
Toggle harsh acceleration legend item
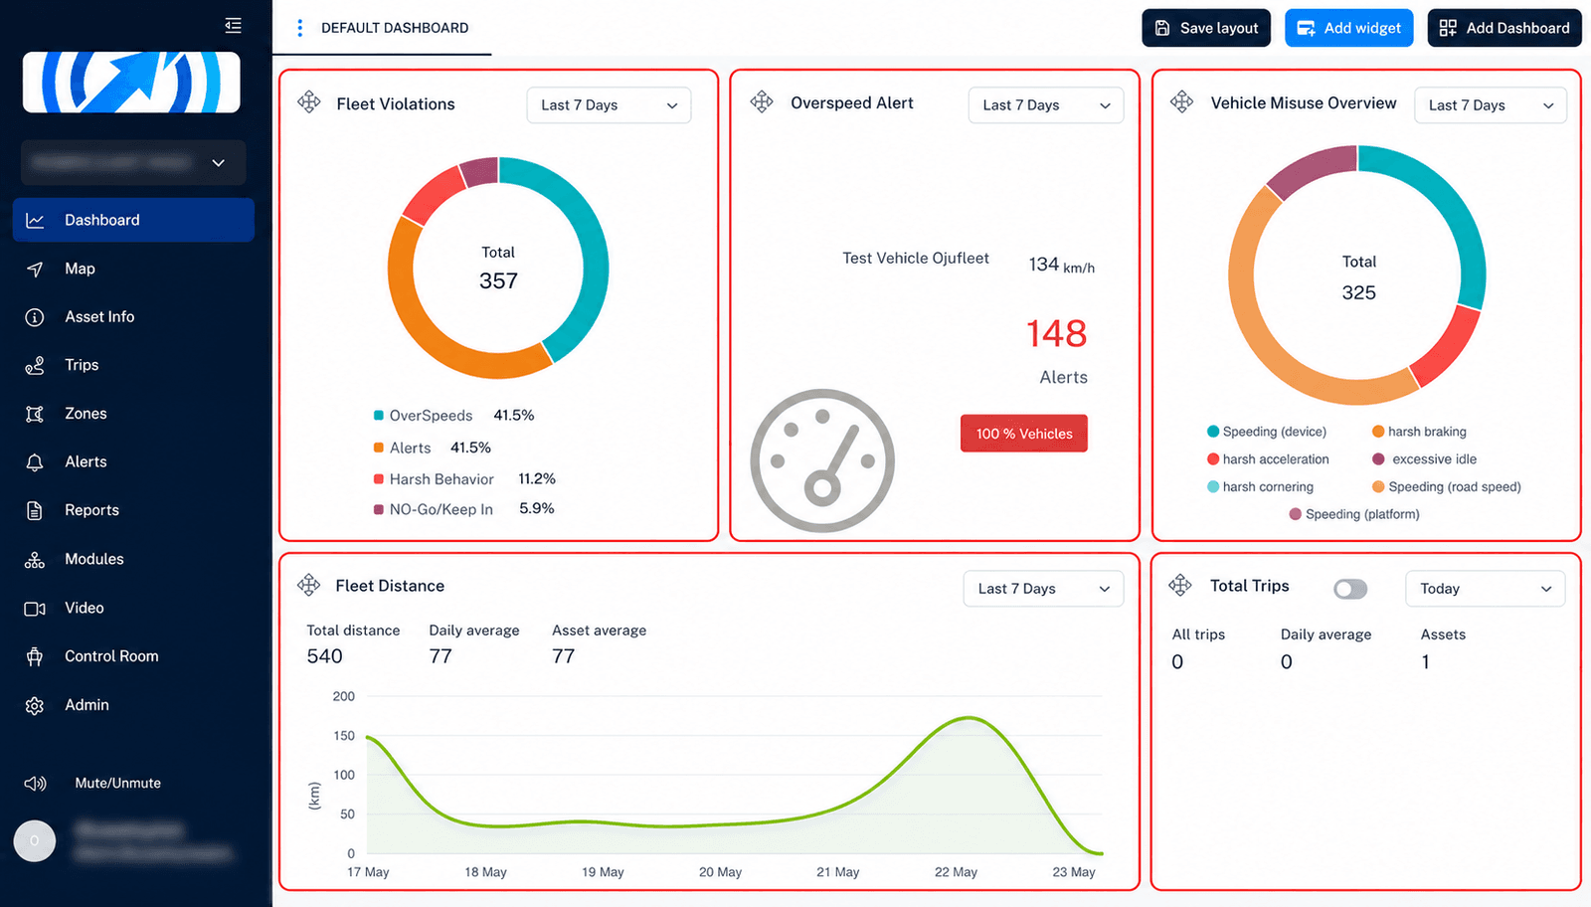tap(1268, 459)
